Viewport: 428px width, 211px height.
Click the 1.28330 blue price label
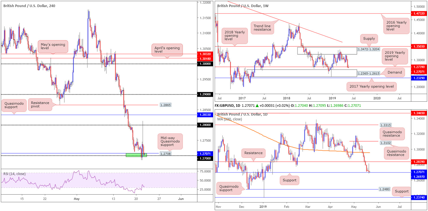click(x=204, y=115)
